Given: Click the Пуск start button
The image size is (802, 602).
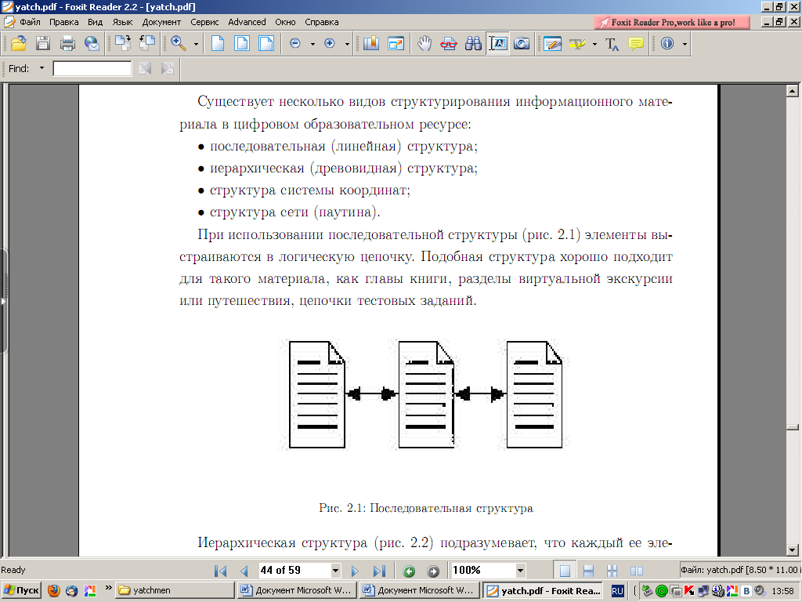Looking at the screenshot, I should tap(21, 590).
